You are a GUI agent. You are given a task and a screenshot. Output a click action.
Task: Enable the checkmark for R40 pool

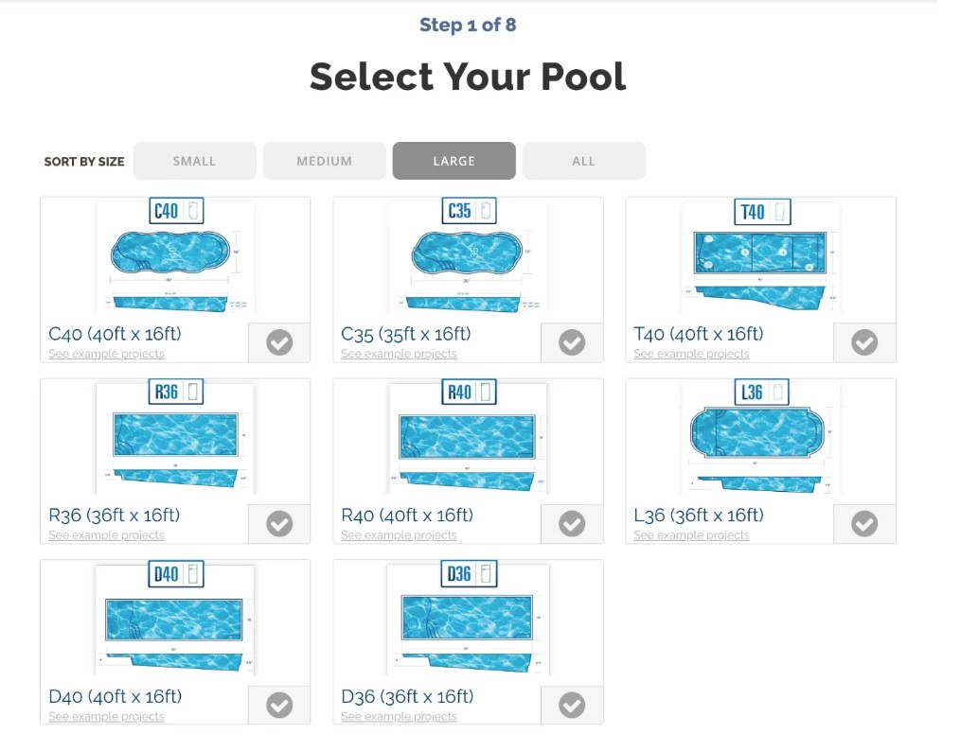[571, 524]
